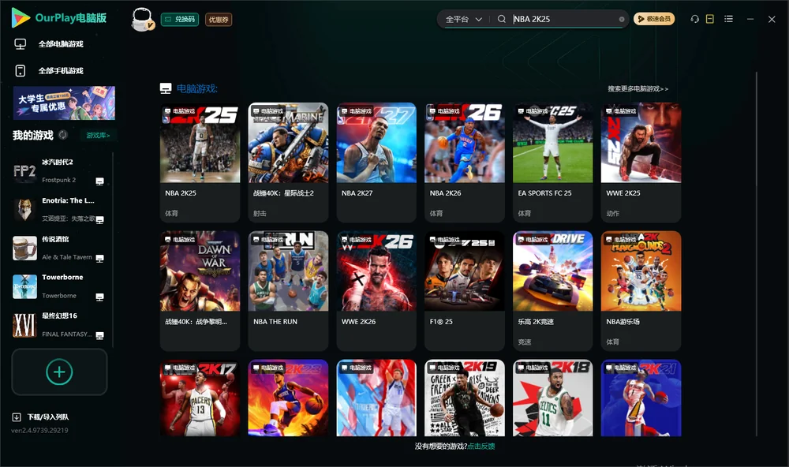The image size is (789, 467).
Task: Open the 极速会员 membership button
Action: point(653,19)
